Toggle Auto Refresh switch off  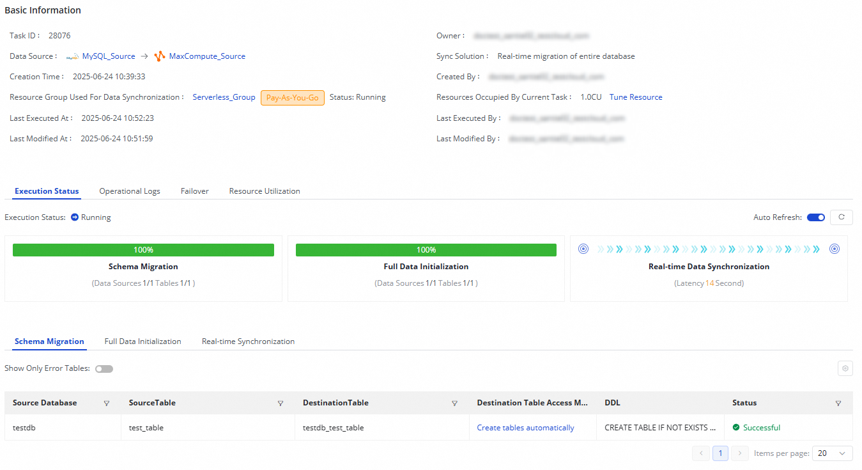tap(816, 217)
